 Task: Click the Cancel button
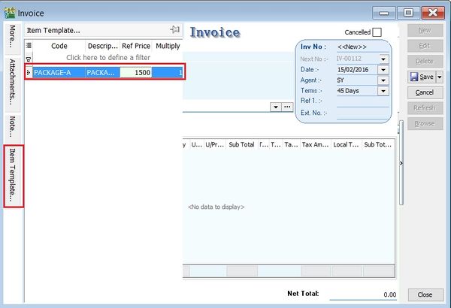tap(425, 92)
